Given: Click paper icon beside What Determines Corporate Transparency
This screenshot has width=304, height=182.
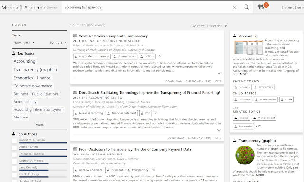Looking at the screenshot, I should pyautogui.click(x=75, y=36).
